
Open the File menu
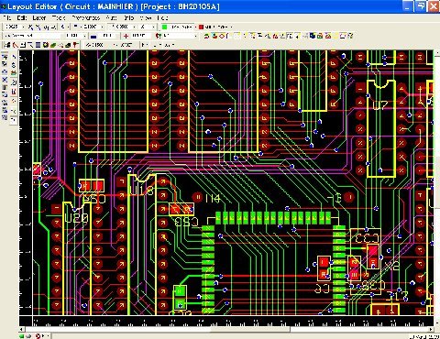[7, 17]
